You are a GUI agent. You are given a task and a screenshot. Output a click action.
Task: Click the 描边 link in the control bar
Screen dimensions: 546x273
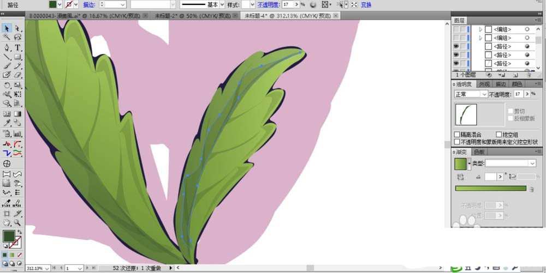[89, 4]
